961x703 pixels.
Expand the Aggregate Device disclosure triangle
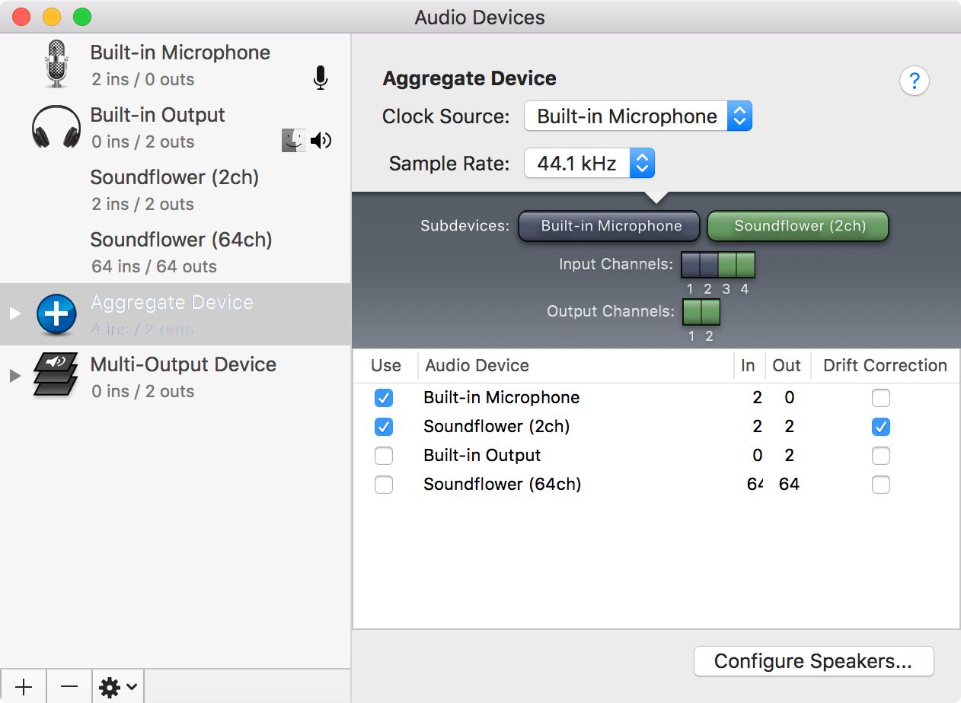click(14, 313)
